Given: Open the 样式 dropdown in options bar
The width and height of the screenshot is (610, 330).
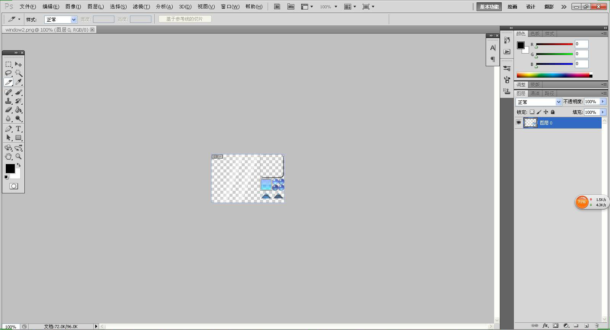Looking at the screenshot, I should tap(61, 19).
